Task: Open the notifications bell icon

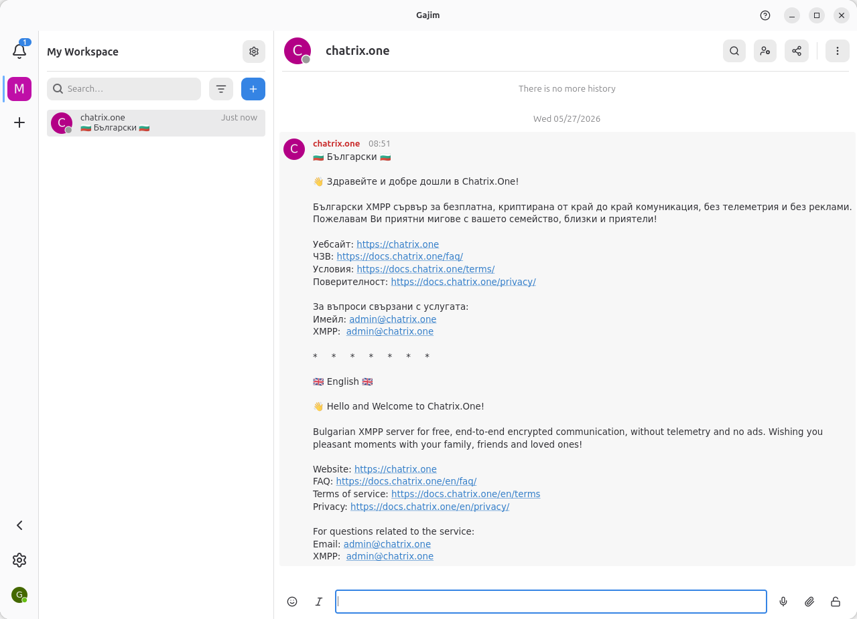Action: click(x=19, y=51)
